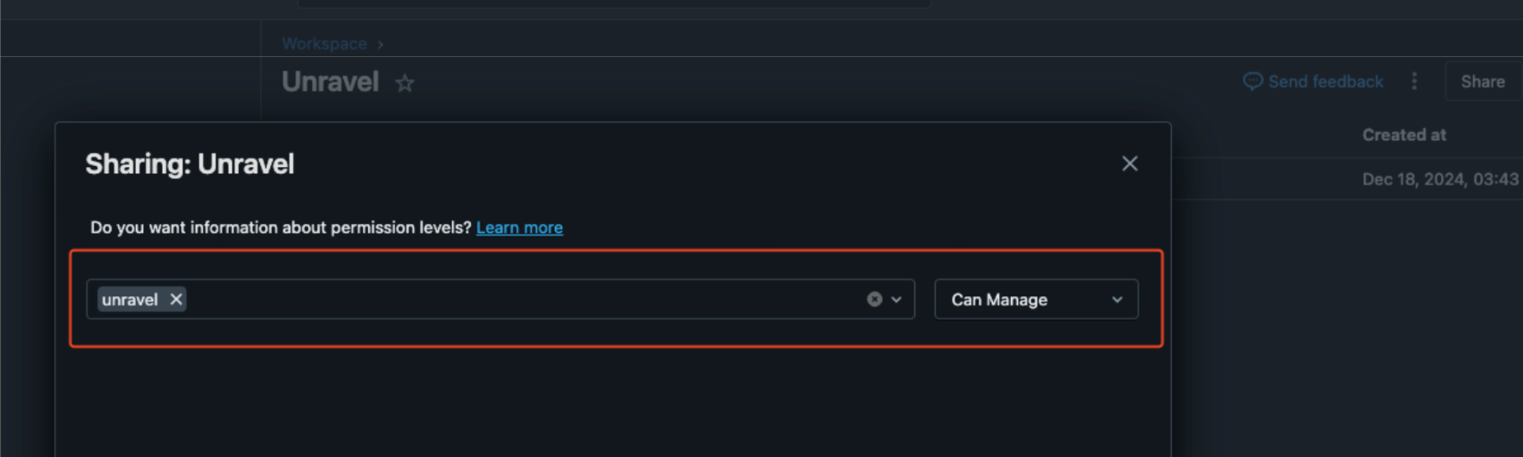Screen dimensions: 1523x457
Task: Click the Dec 18, 2024 date cell
Action: click(1439, 179)
